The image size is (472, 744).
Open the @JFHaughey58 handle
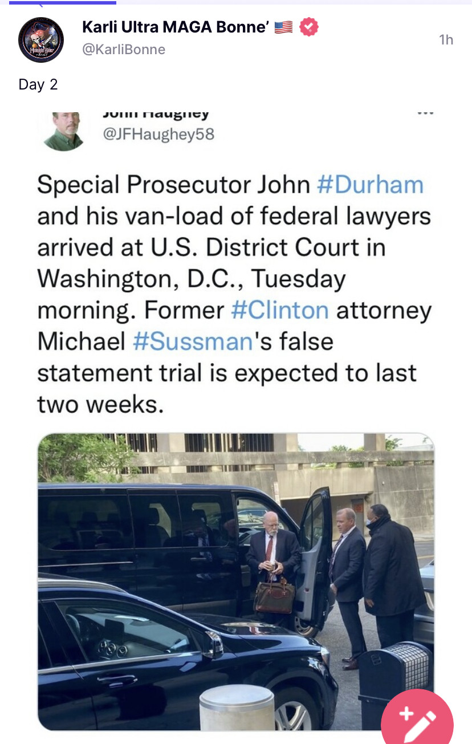pos(157,135)
